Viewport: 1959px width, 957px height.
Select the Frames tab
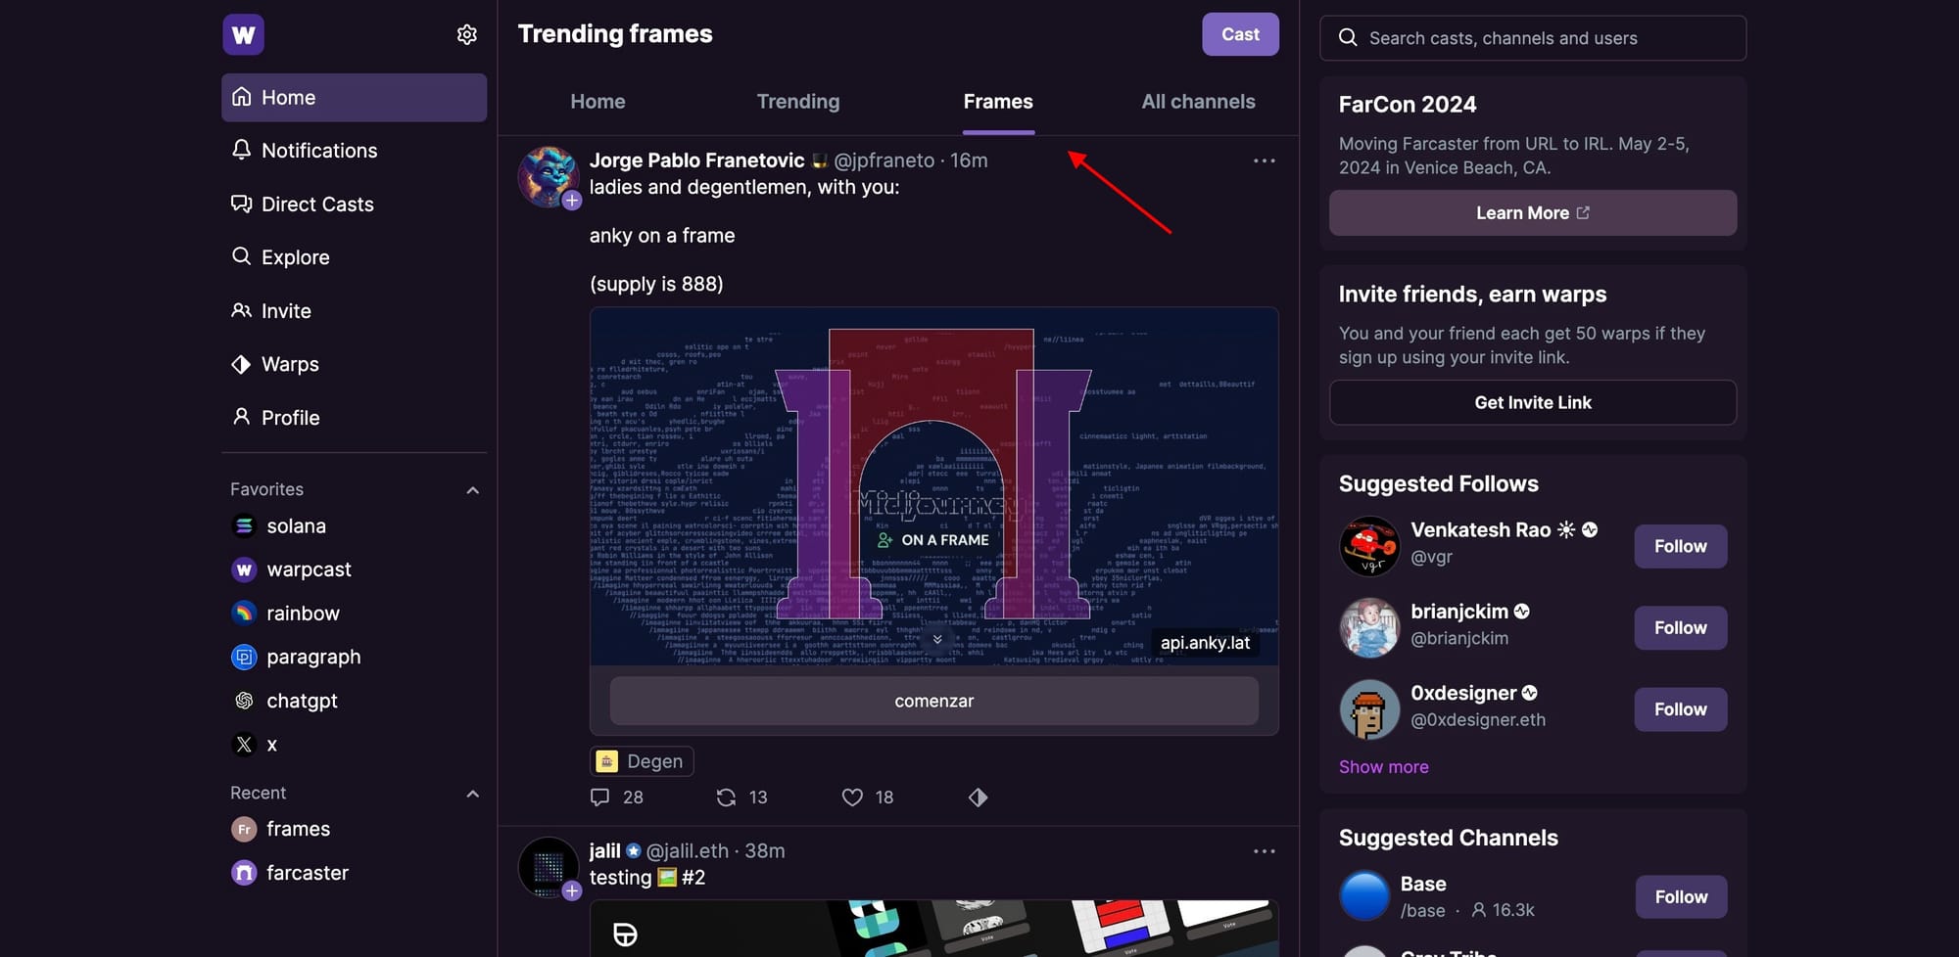[x=998, y=102]
